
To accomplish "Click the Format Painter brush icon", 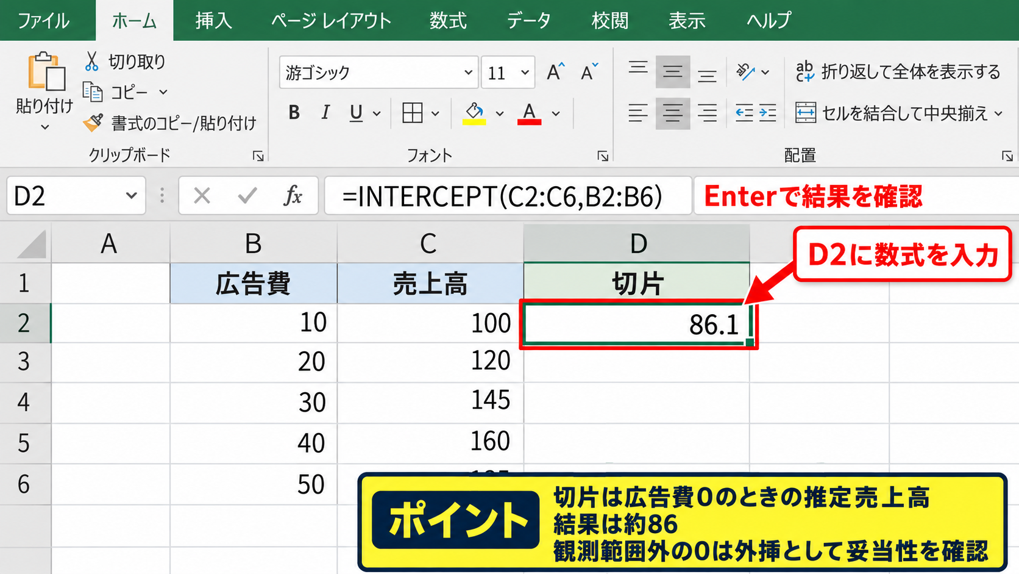I will (93, 123).
